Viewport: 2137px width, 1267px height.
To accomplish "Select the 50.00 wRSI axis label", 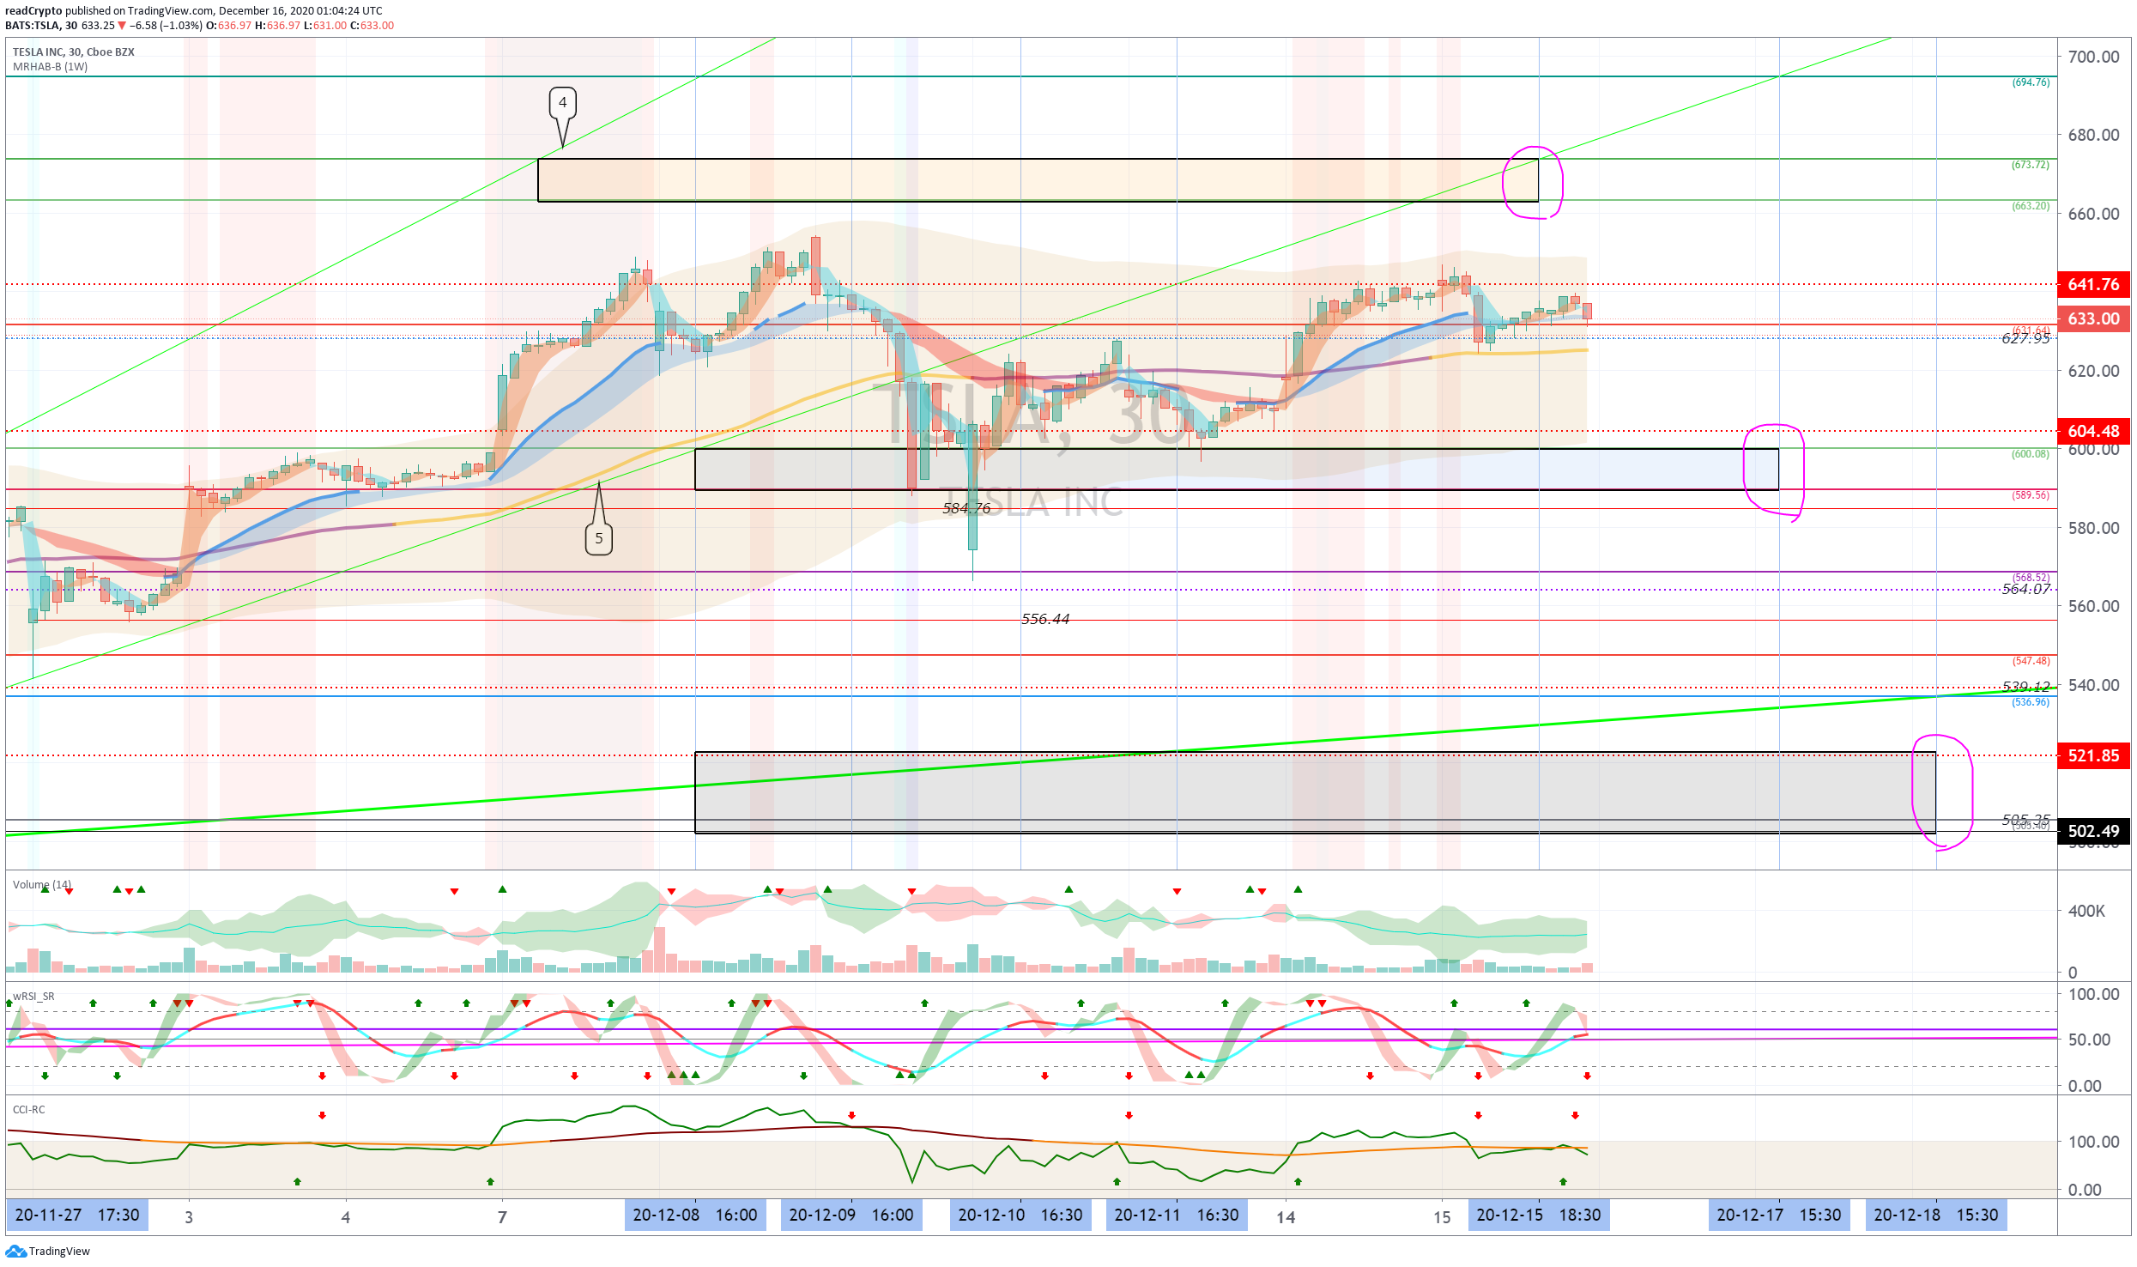I will [2089, 1040].
